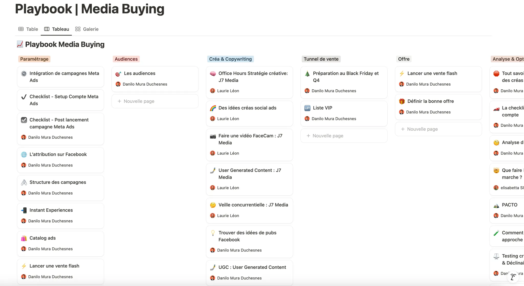Click the rainbow icon on Des idées créas card
This screenshot has height=286, width=524.
[x=213, y=108]
